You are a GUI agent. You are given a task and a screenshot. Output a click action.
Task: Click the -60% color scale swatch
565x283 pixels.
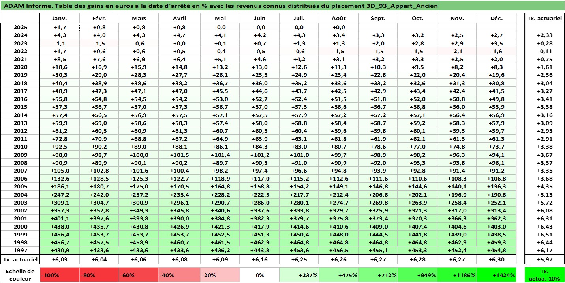tap(139, 275)
